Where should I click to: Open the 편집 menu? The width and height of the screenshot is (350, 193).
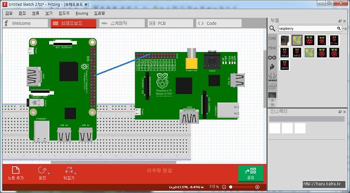coord(22,13)
